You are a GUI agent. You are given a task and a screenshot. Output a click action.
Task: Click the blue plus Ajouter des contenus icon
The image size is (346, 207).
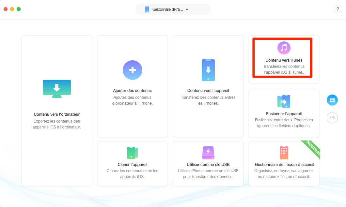[x=133, y=70]
